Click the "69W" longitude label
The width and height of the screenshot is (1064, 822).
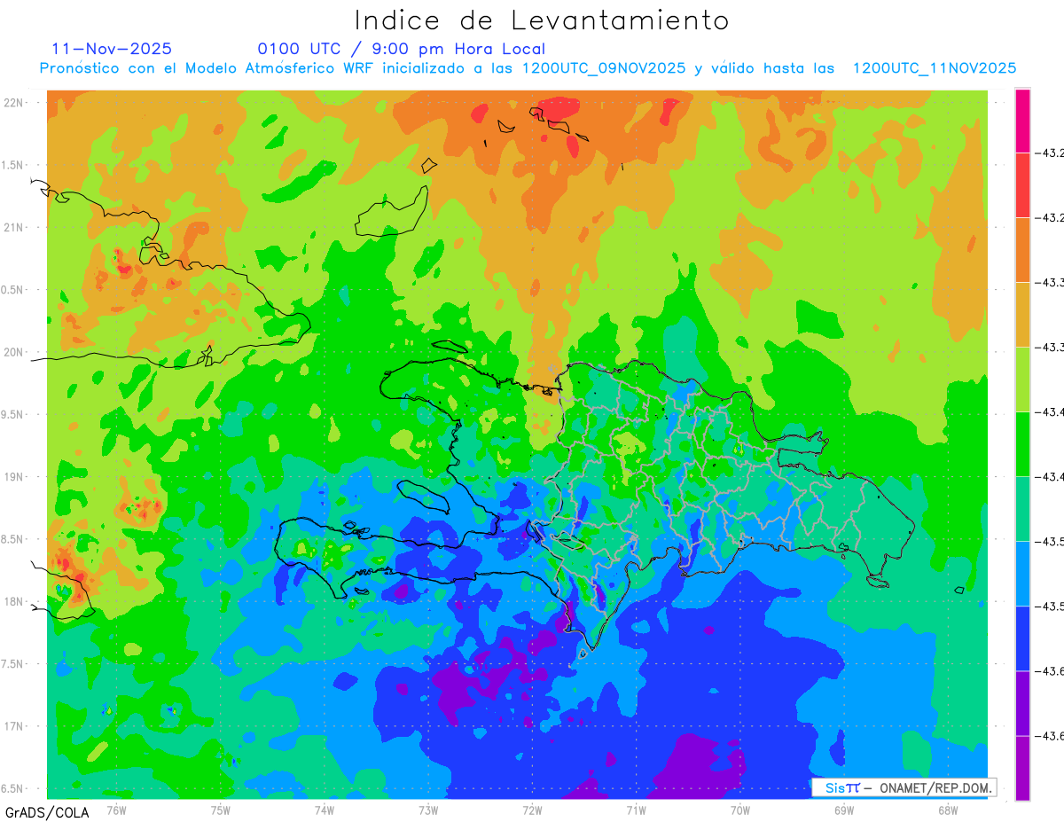point(843,810)
